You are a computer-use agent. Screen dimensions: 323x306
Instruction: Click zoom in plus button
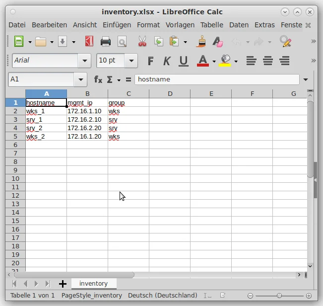pos(309,296)
